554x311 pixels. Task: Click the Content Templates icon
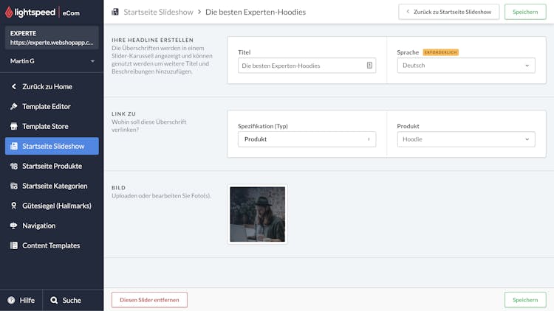pos(14,245)
